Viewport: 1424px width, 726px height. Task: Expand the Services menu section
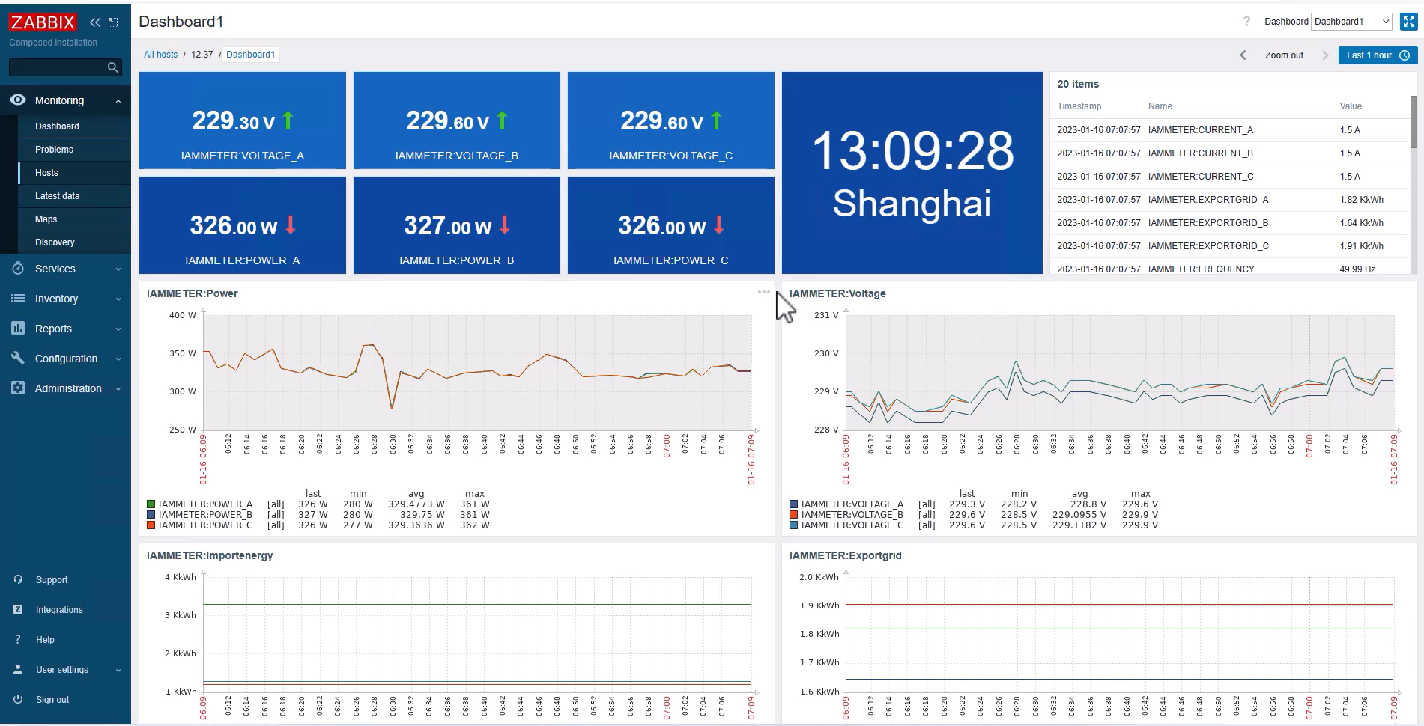coord(65,269)
